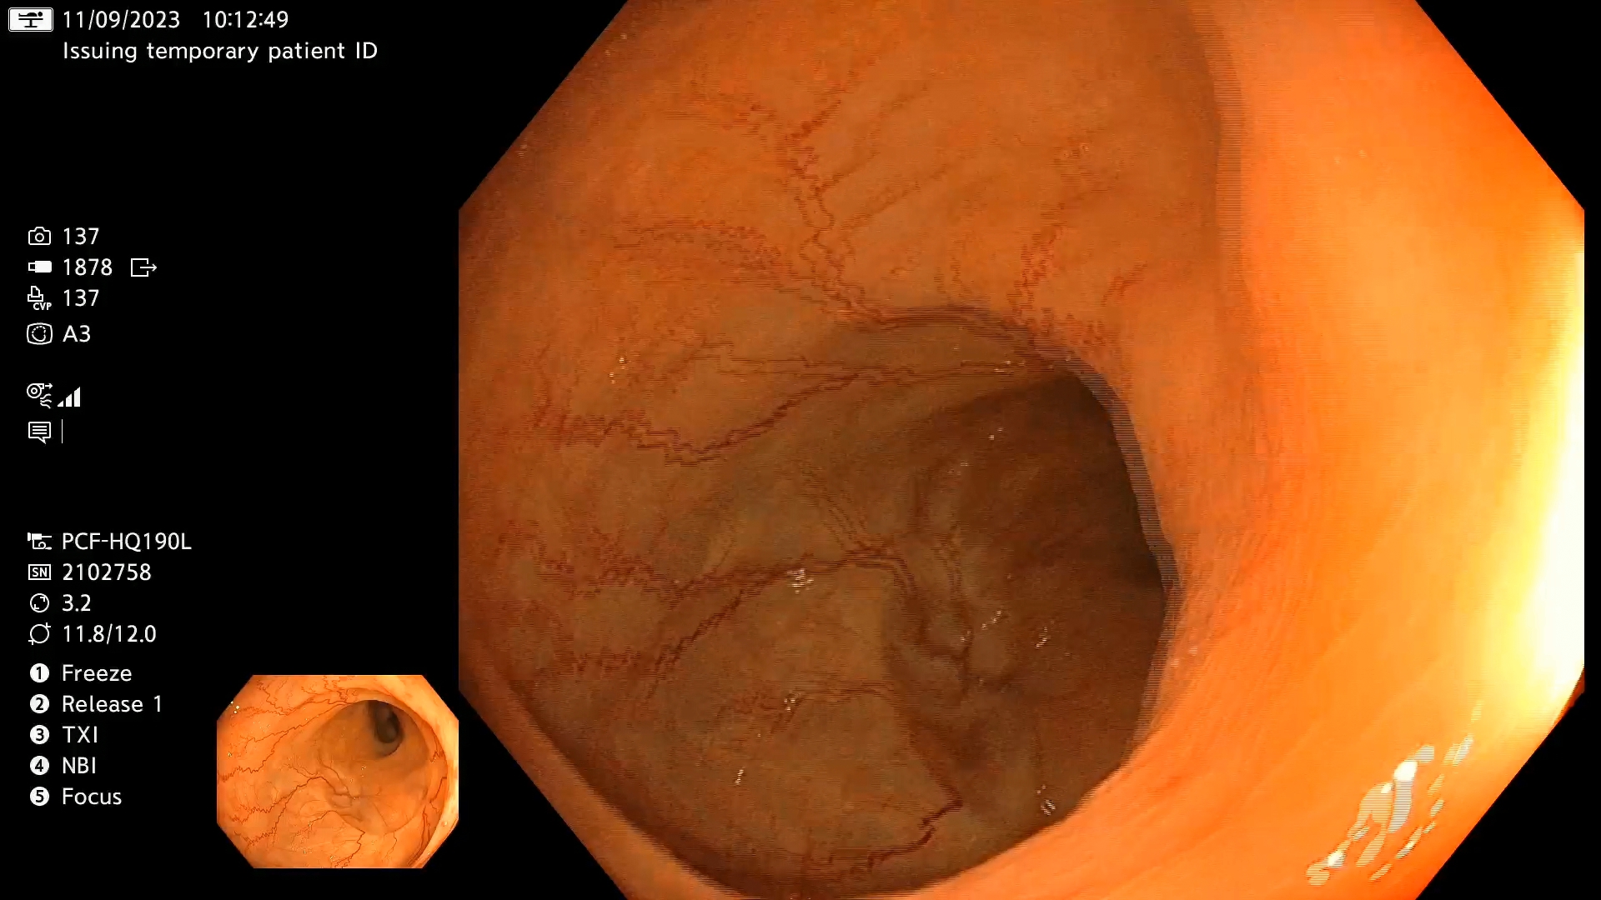
Task: Click the main endoscopic live image
Action: point(1021,450)
